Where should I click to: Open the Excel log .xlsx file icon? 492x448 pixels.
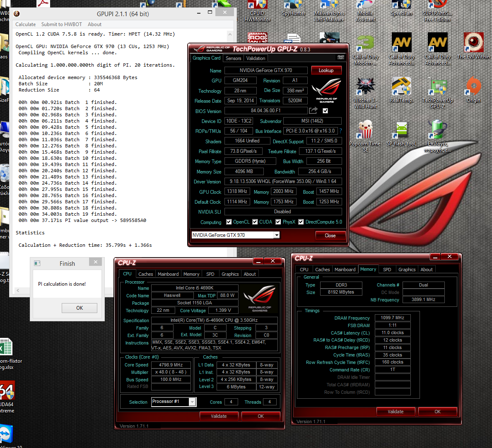click(7, 354)
